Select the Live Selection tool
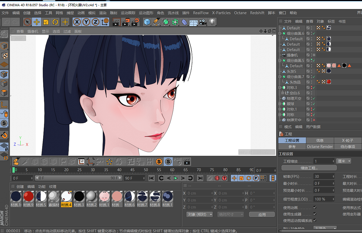Viewport: 362px width, 233px height. pos(28,22)
